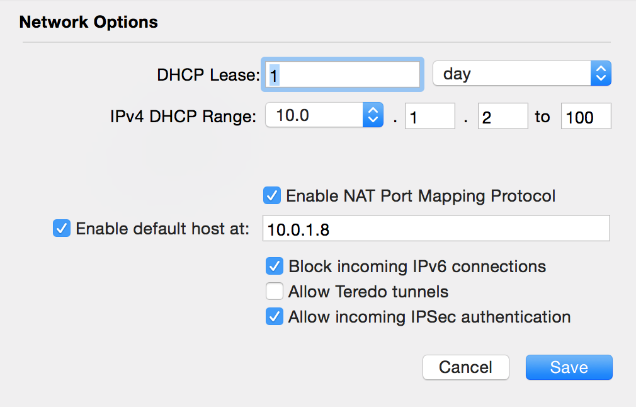Open the DHCP lease unit 'day' dropdown
Viewport: 636px width, 407px height.
click(513, 74)
